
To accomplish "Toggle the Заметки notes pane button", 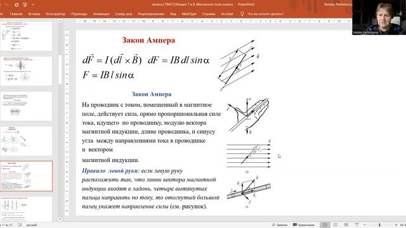I will [280, 225].
